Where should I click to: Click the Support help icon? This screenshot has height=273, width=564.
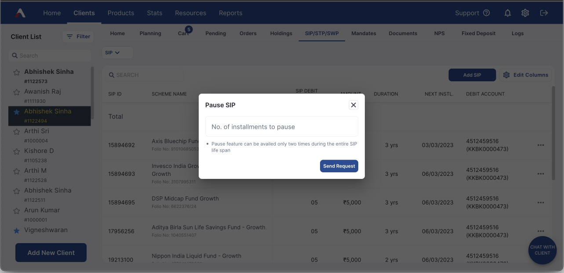point(486,13)
